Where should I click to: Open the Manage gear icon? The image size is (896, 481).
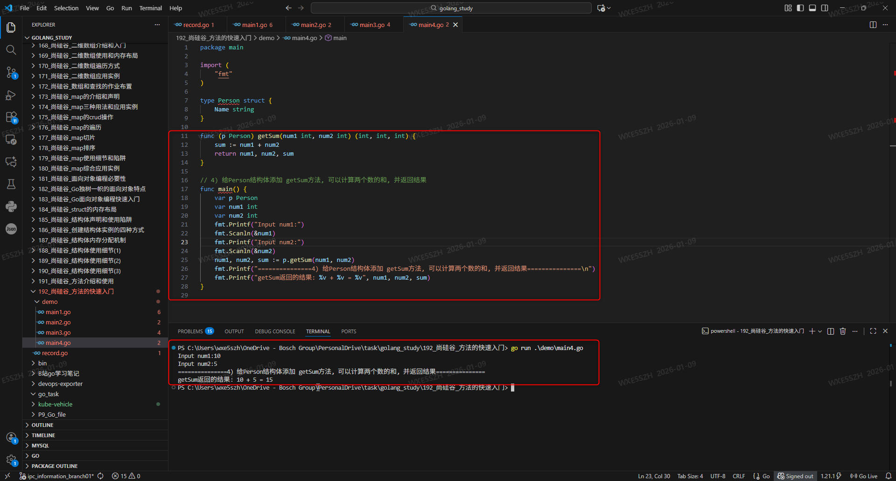(x=11, y=460)
